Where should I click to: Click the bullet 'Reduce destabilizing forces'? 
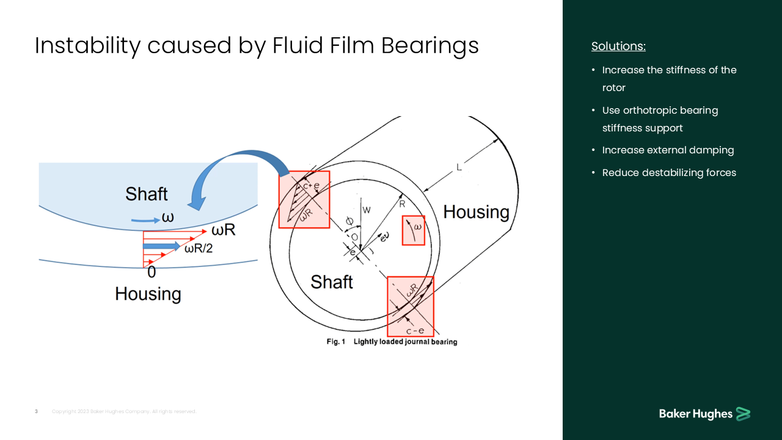point(669,172)
